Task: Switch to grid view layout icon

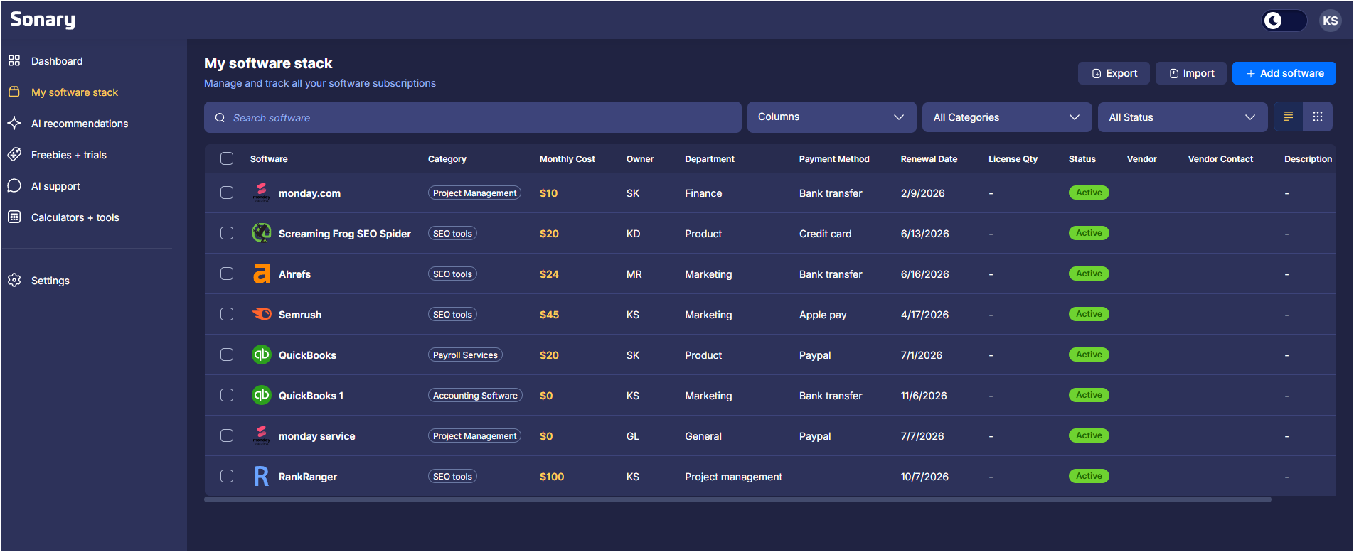Action: click(1318, 117)
